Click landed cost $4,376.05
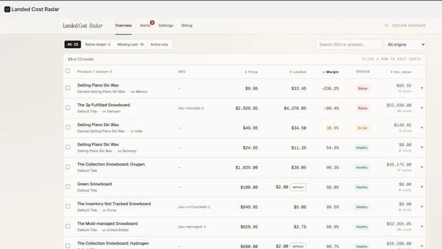The height and width of the screenshot is (249, 442). 295,108
